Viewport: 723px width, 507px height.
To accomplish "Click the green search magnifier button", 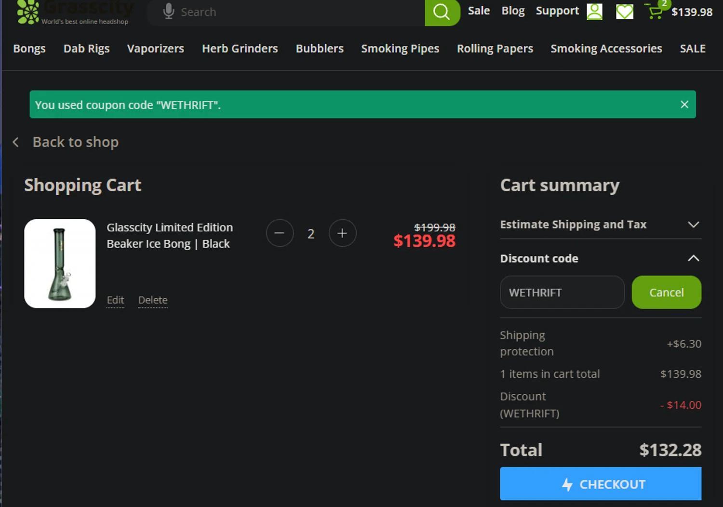I will pos(442,12).
